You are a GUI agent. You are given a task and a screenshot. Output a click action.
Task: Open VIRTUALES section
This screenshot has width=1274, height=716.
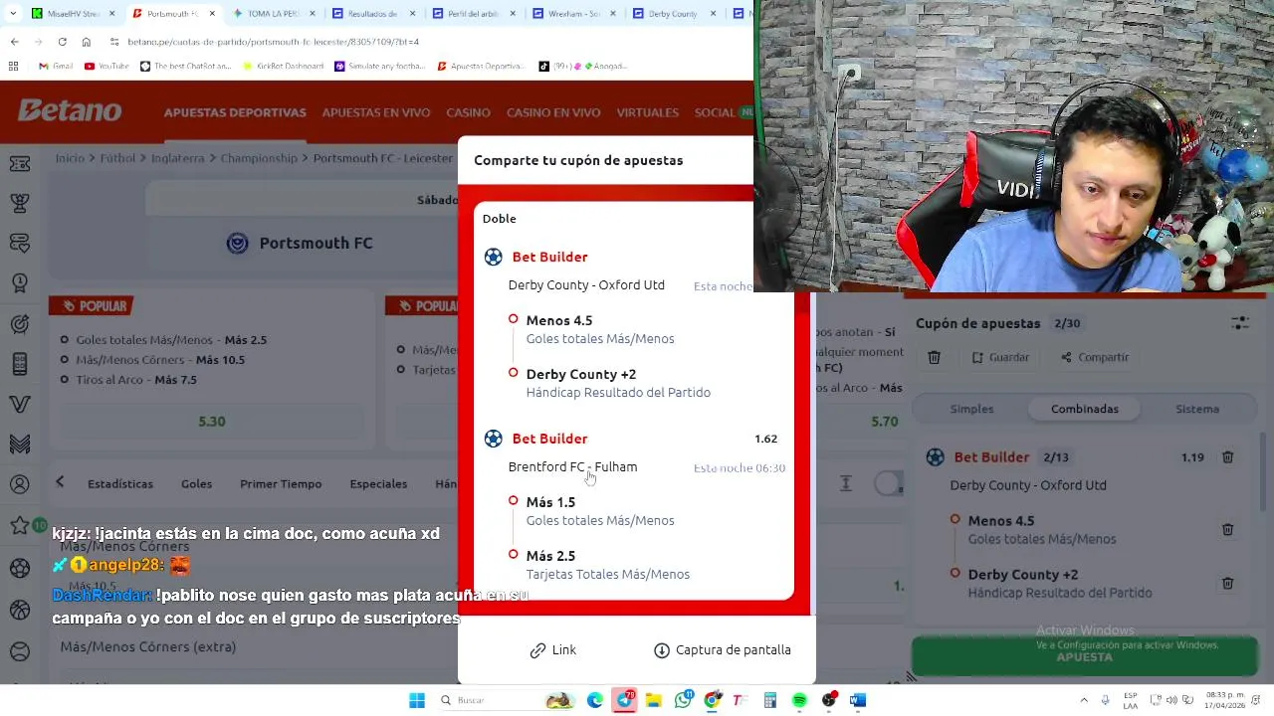tap(647, 112)
